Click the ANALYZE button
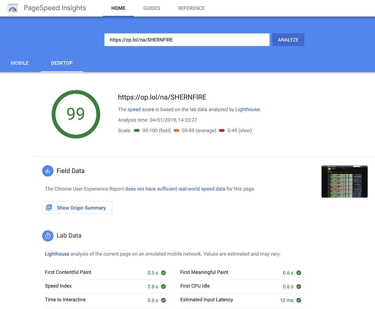 [288, 40]
